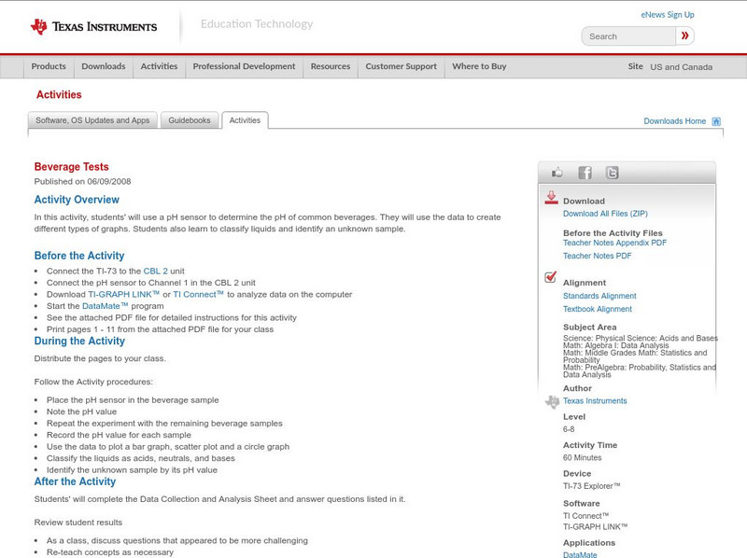Viewport: 747px width, 558px height.
Task: Open the Texas Instruments author link
Action: pyautogui.click(x=595, y=401)
